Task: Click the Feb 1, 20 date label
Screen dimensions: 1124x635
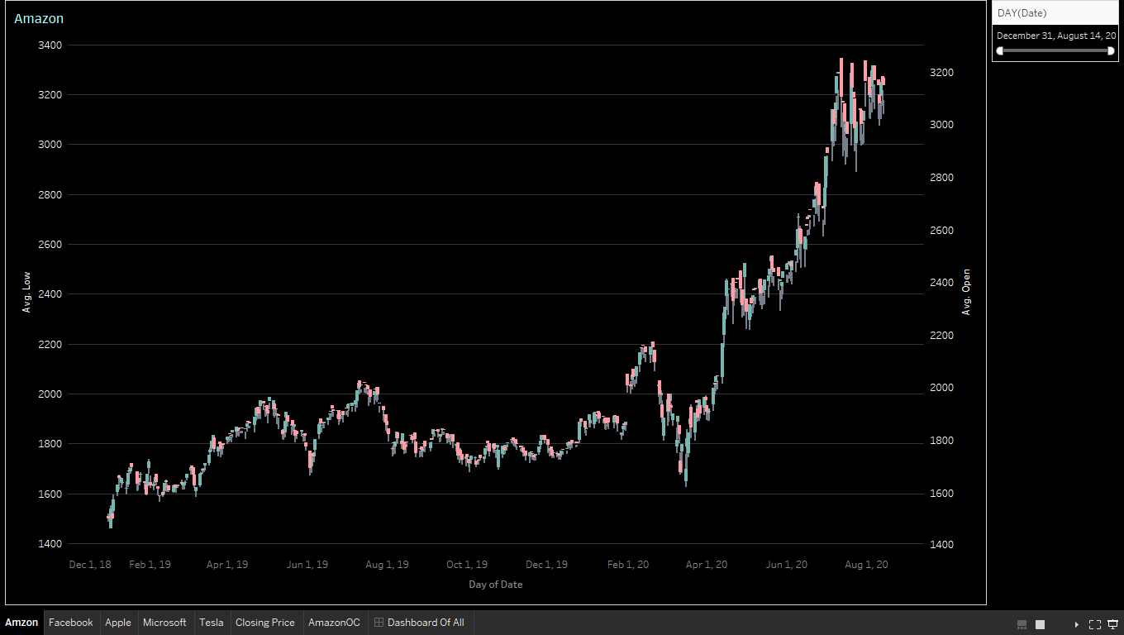Action: point(628,565)
